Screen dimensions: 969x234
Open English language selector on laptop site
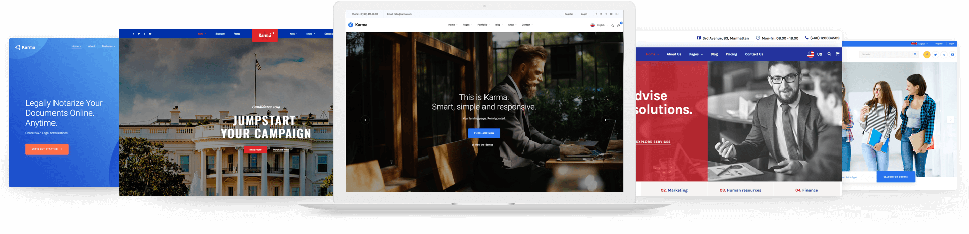point(598,25)
